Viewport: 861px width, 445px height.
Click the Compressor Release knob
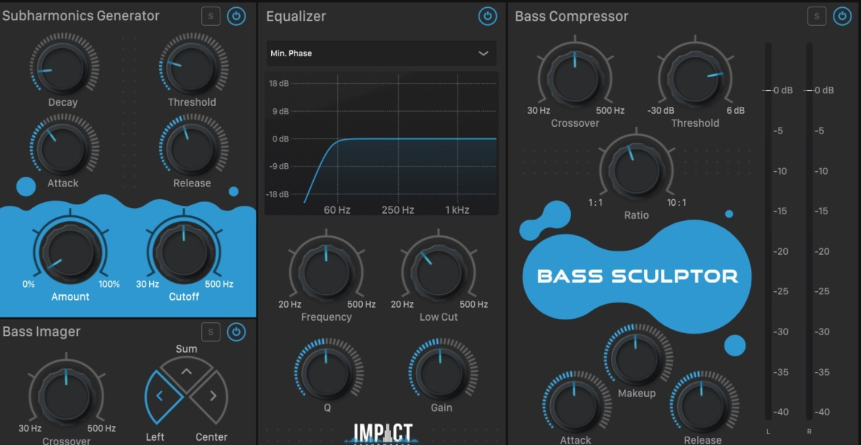[702, 406]
